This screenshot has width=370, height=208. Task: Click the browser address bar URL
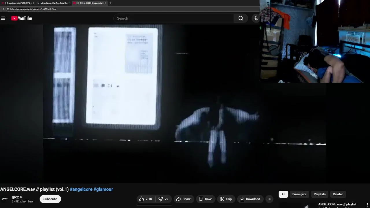click(x=33, y=9)
